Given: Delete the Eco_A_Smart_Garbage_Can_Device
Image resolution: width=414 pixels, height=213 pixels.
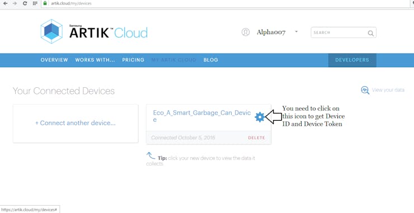Looking at the screenshot, I should click(256, 138).
